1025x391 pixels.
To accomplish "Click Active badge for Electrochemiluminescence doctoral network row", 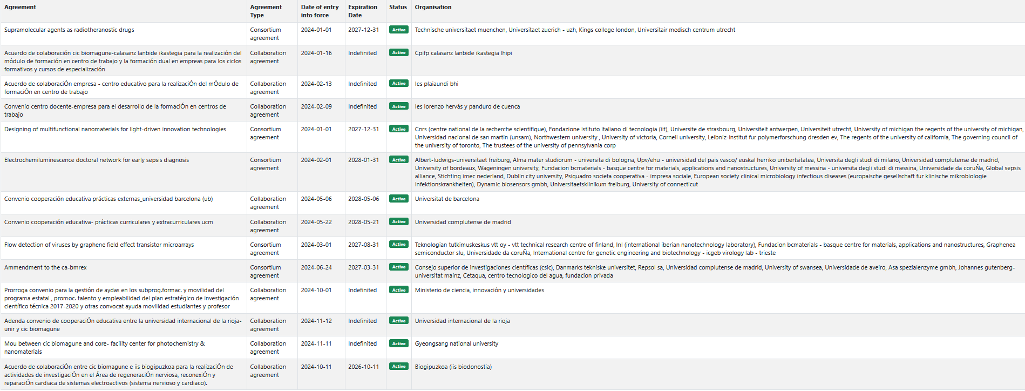I will click(x=399, y=160).
